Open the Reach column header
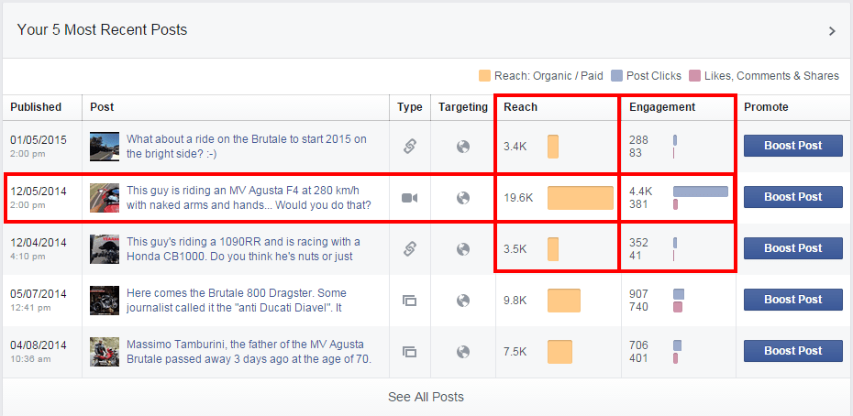Screen dimensions: 853x416 tap(521, 107)
